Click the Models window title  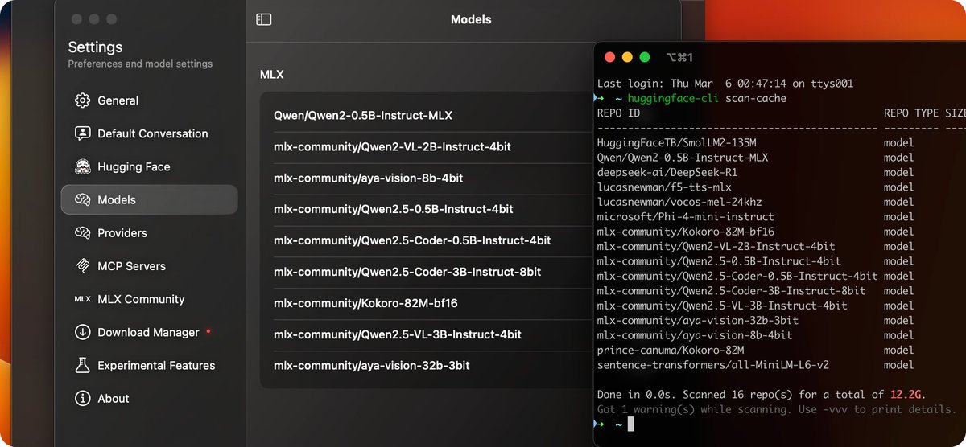pos(471,19)
